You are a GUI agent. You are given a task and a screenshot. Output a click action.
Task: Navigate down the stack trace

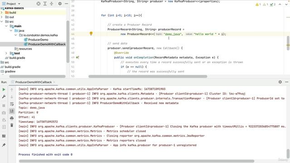(x=12, y=97)
